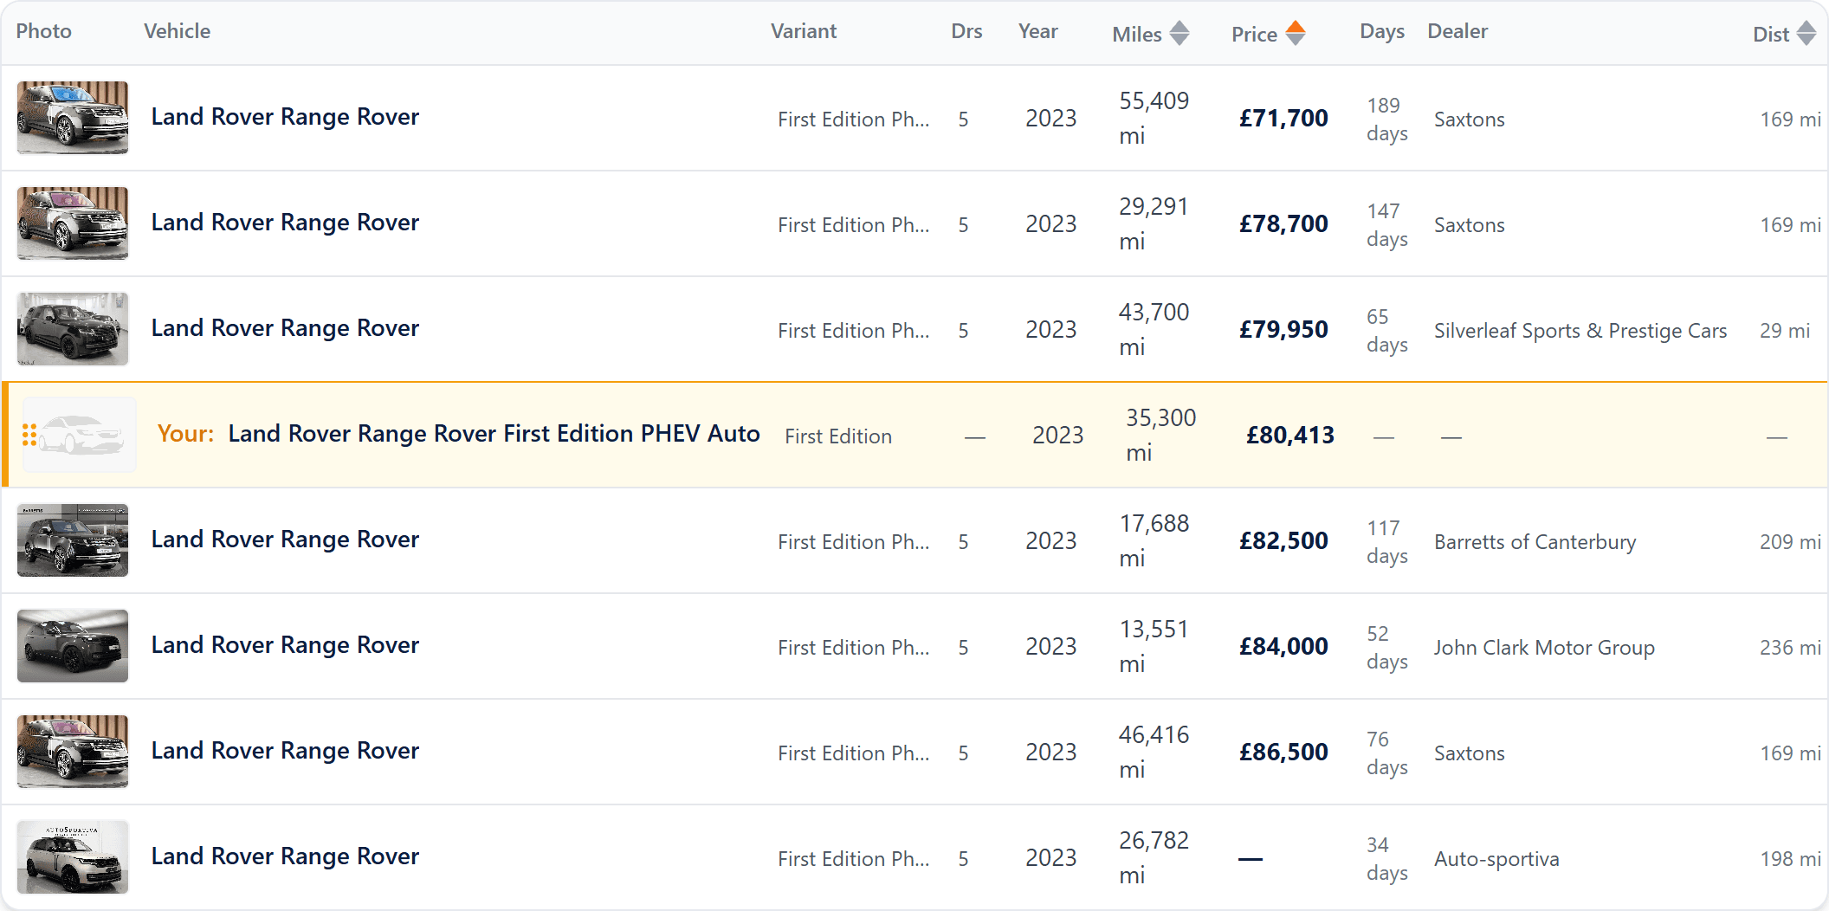Click the Dist column sort arrows icon
1829x911 pixels.
click(1806, 34)
